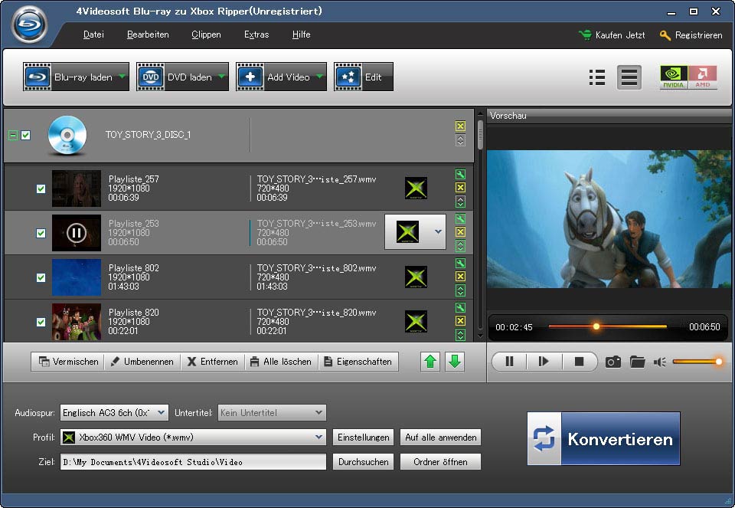
Task: Adjust the volume slider
Action: coord(696,362)
